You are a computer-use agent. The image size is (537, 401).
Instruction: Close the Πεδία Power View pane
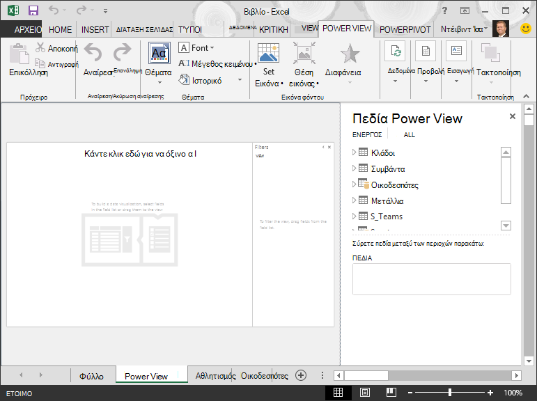513,116
